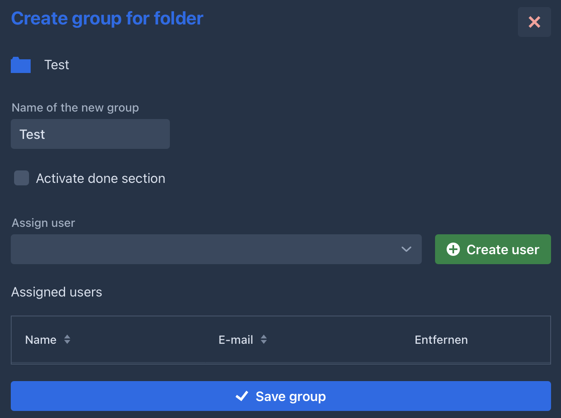Focus the new group name input field
This screenshot has width=561, height=418.
point(90,134)
